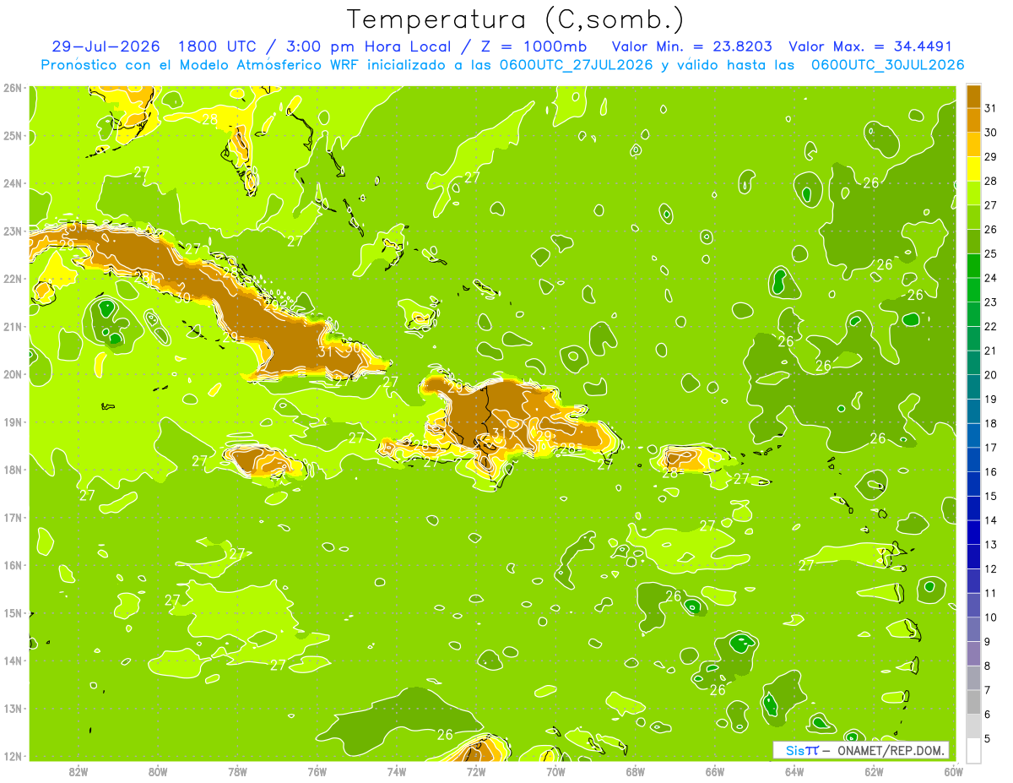The image size is (1013, 783).
Task: Click the '62W' longitude axis label
Action: pyautogui.click(x=874, y=771)
